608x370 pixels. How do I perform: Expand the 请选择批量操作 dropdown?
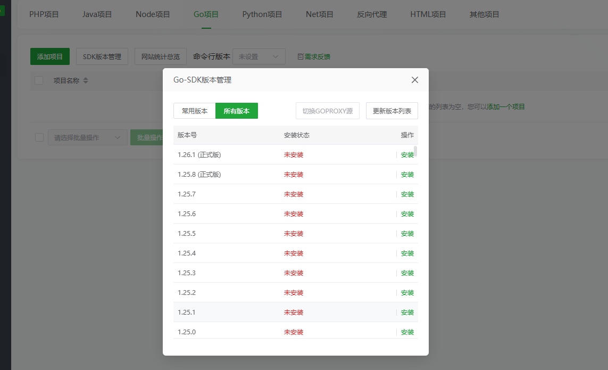point(87,137)
